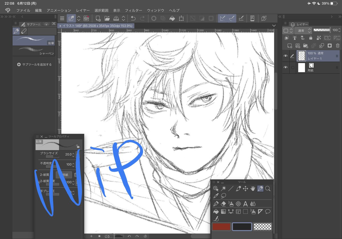The height and width of the screenshot is (239, 342).
Task: Check the empty box on 用紙 layer
Action: click(292, 67)
